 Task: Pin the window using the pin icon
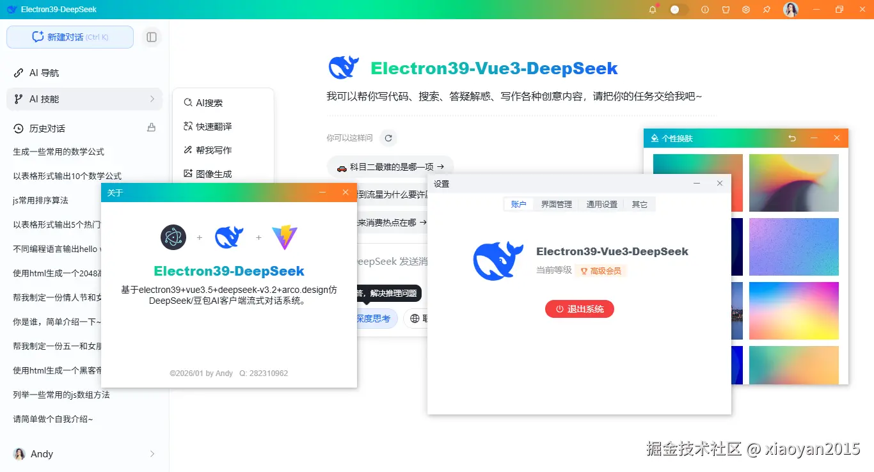click(767, 10)
